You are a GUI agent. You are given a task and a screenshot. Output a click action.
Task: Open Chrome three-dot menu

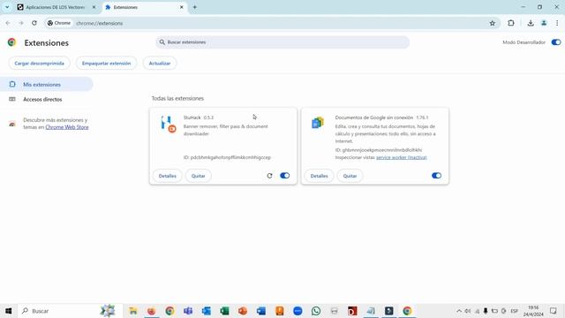[x=557, y=23]
